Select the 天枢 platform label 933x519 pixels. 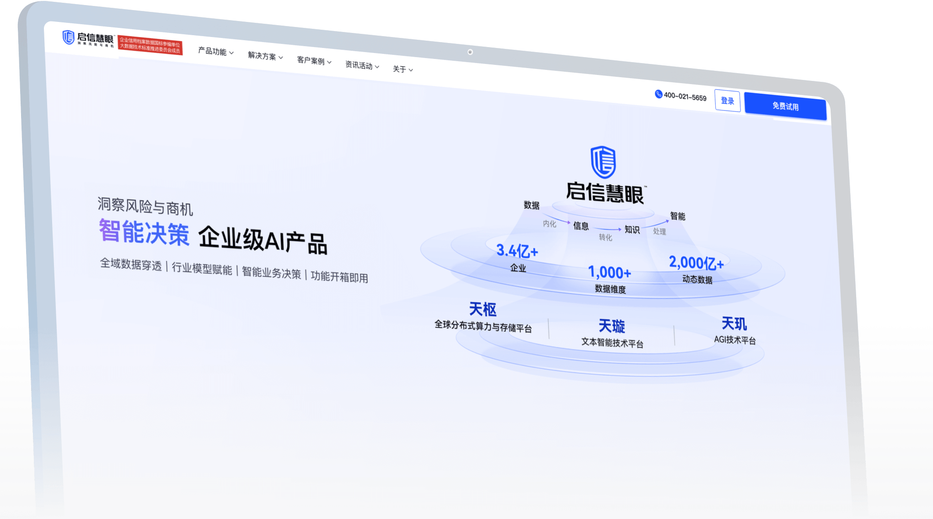pos(483,310)
